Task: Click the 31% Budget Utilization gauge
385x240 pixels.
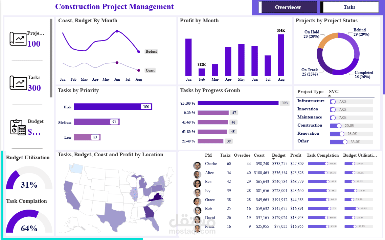Action: coord(29,178)
